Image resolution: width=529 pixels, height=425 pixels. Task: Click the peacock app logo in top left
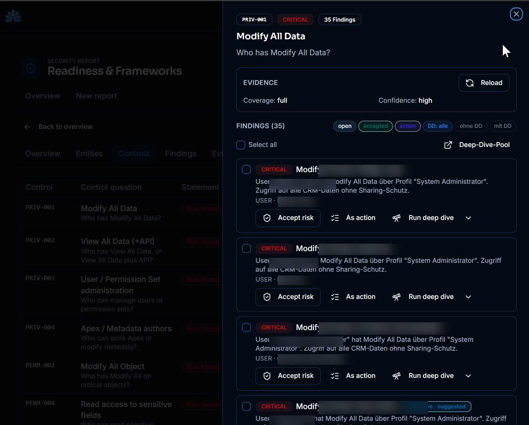click(x=13, y=16)
